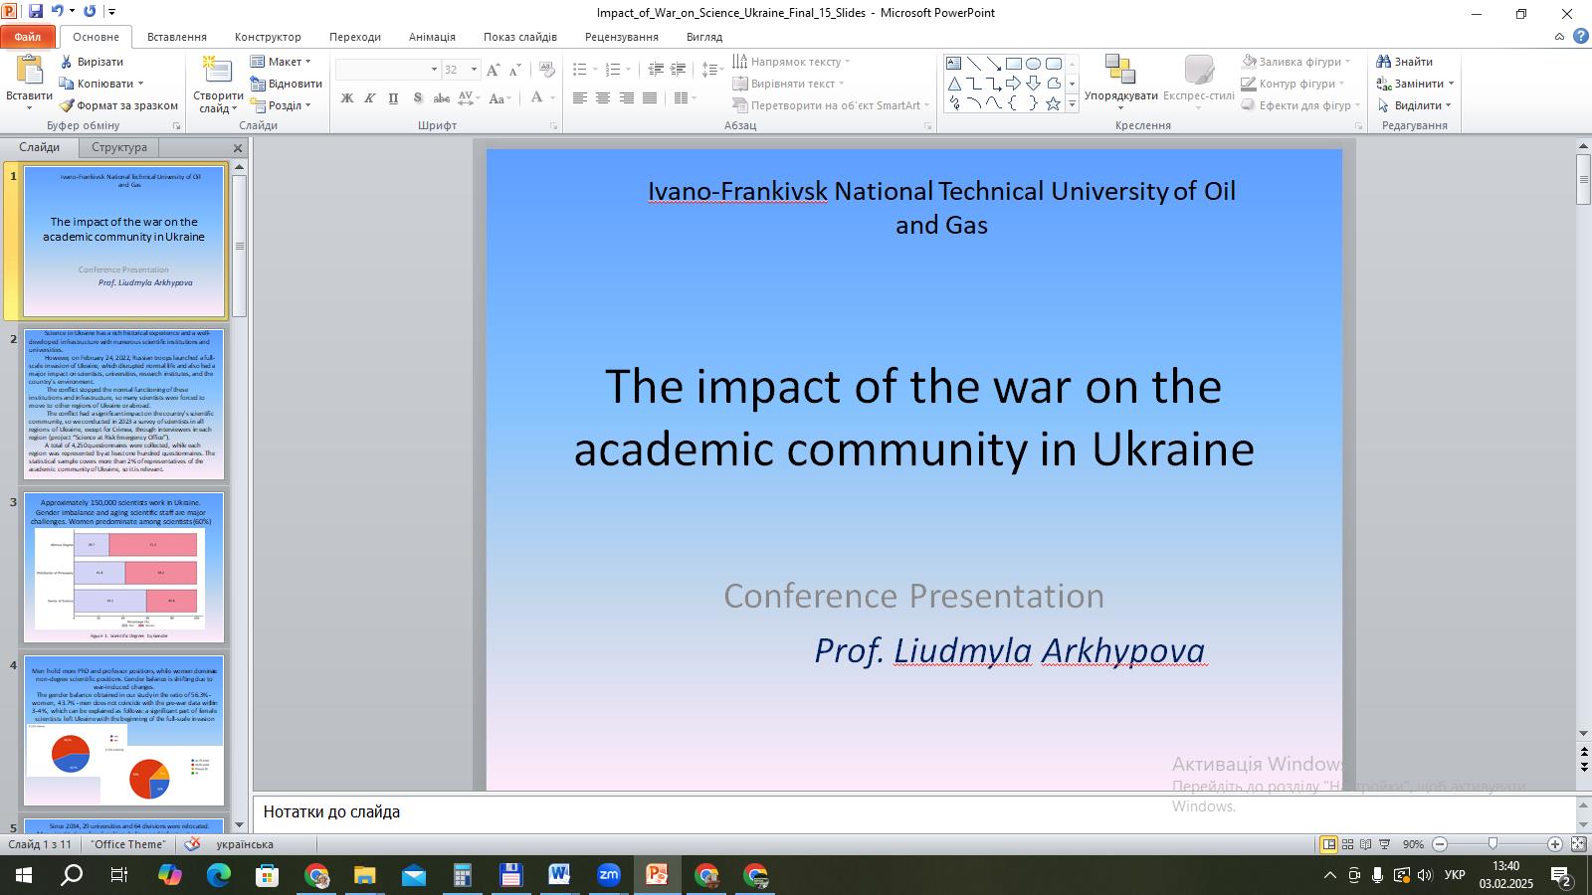The image size is (1592, 895).
Task: Click the Відновити reset slide button
Action: click(x=287, y=84)
